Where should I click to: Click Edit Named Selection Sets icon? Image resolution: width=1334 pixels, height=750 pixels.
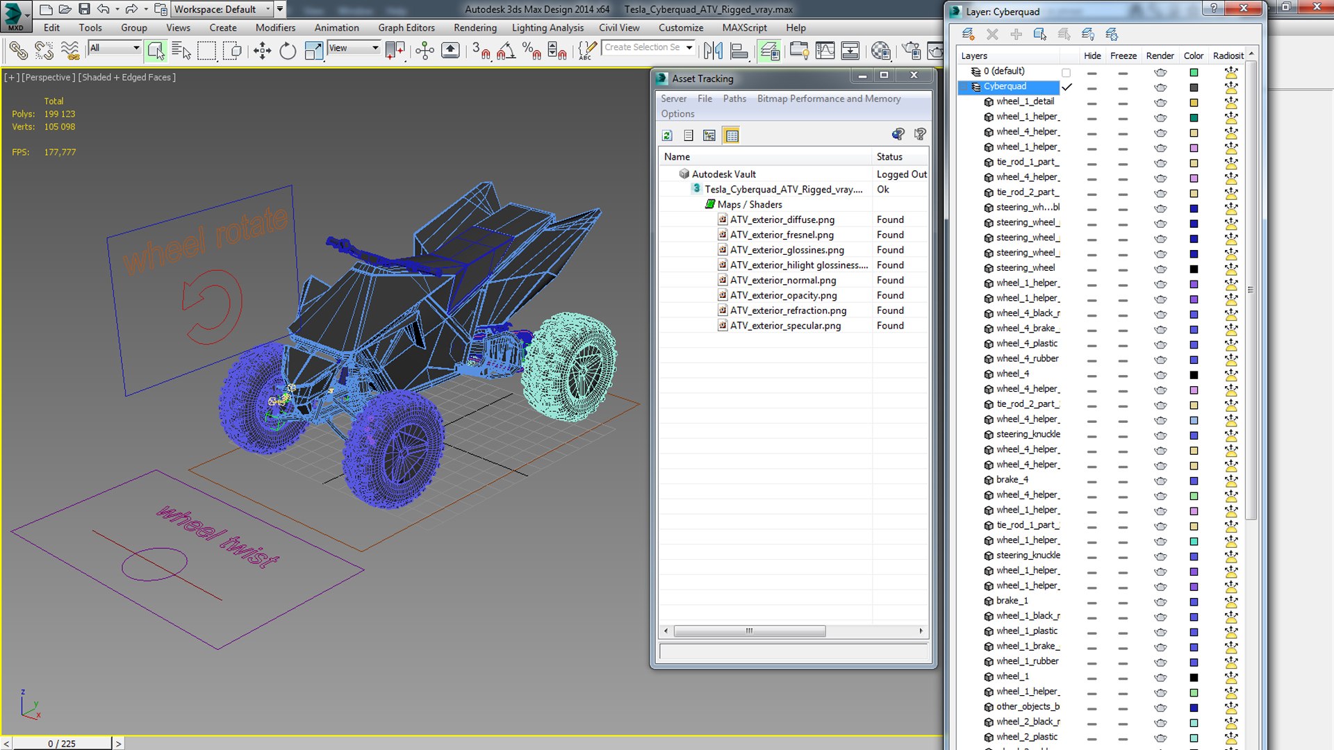click(x=587, y=51)
